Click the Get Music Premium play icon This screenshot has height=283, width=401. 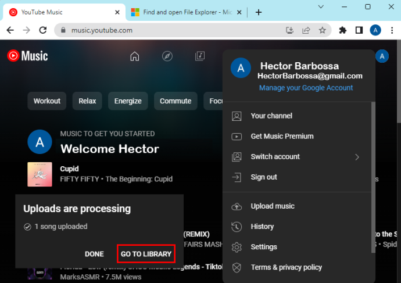pos(237,137)
